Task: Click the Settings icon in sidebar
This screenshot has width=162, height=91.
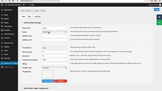Action: pos(2,58)
